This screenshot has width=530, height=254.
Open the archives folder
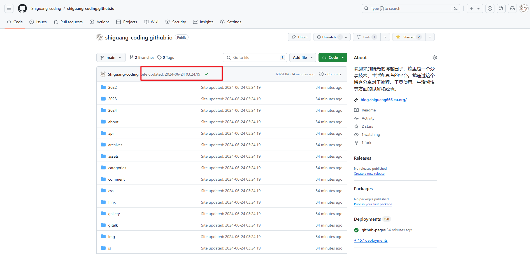coord(115,145)
